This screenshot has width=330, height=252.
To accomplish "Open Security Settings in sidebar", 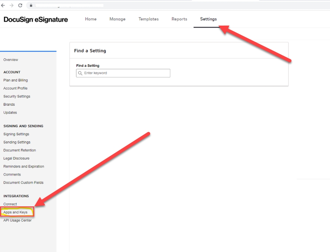I will point(17,97).
